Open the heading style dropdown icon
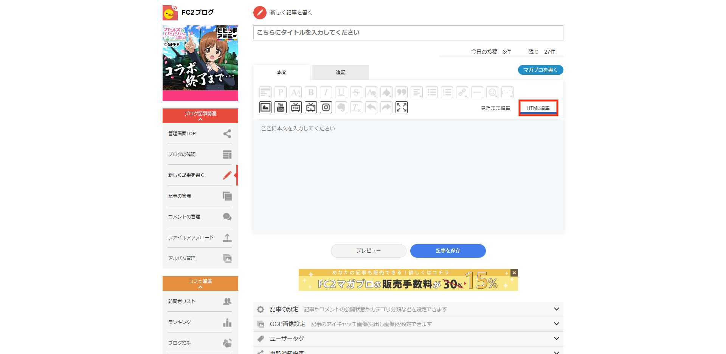This screenshot has height=354, width=726. point(265,92)
